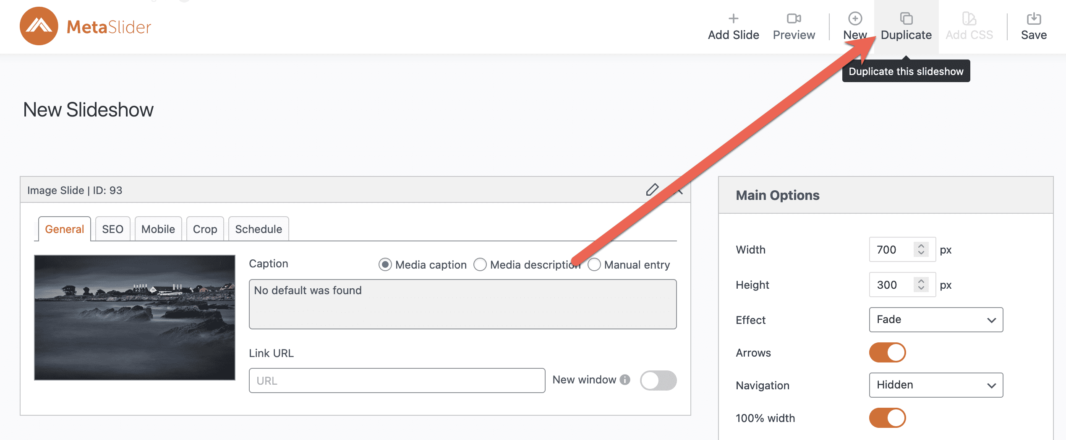Click the pencil edit icon on slide
1066x440 pixels.
point(652,190)
